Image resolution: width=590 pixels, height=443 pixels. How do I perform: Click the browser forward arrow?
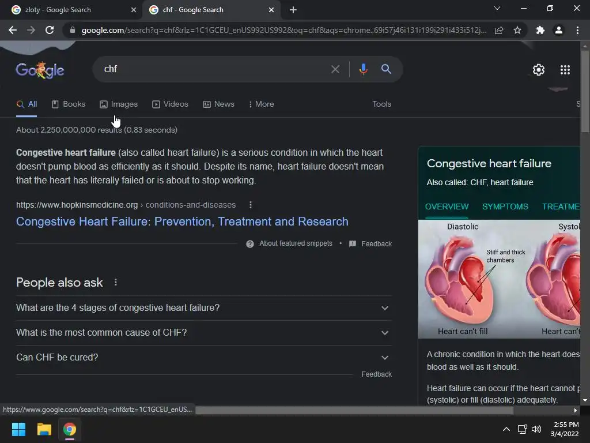pos(31,30)
